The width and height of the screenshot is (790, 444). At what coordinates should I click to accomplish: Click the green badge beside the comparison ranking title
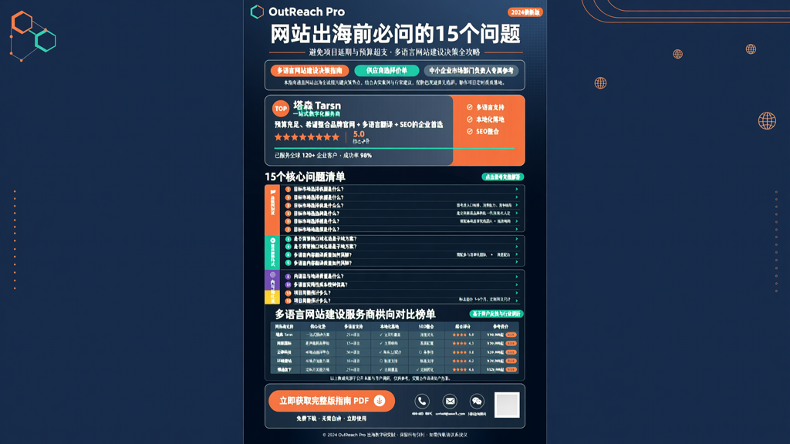coord(496,314)
